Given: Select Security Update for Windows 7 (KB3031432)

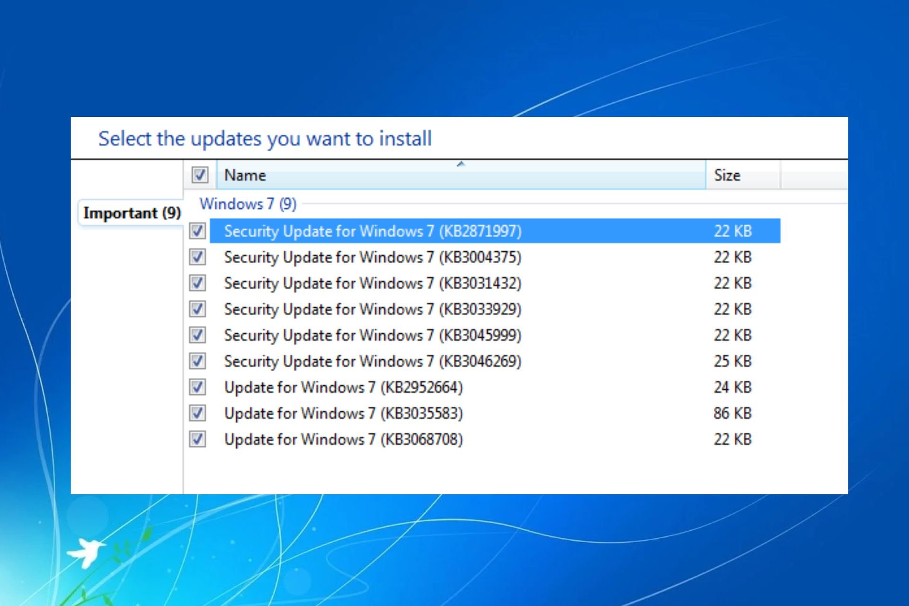Looking at the screenshot, I should click(x=373, y=283).
